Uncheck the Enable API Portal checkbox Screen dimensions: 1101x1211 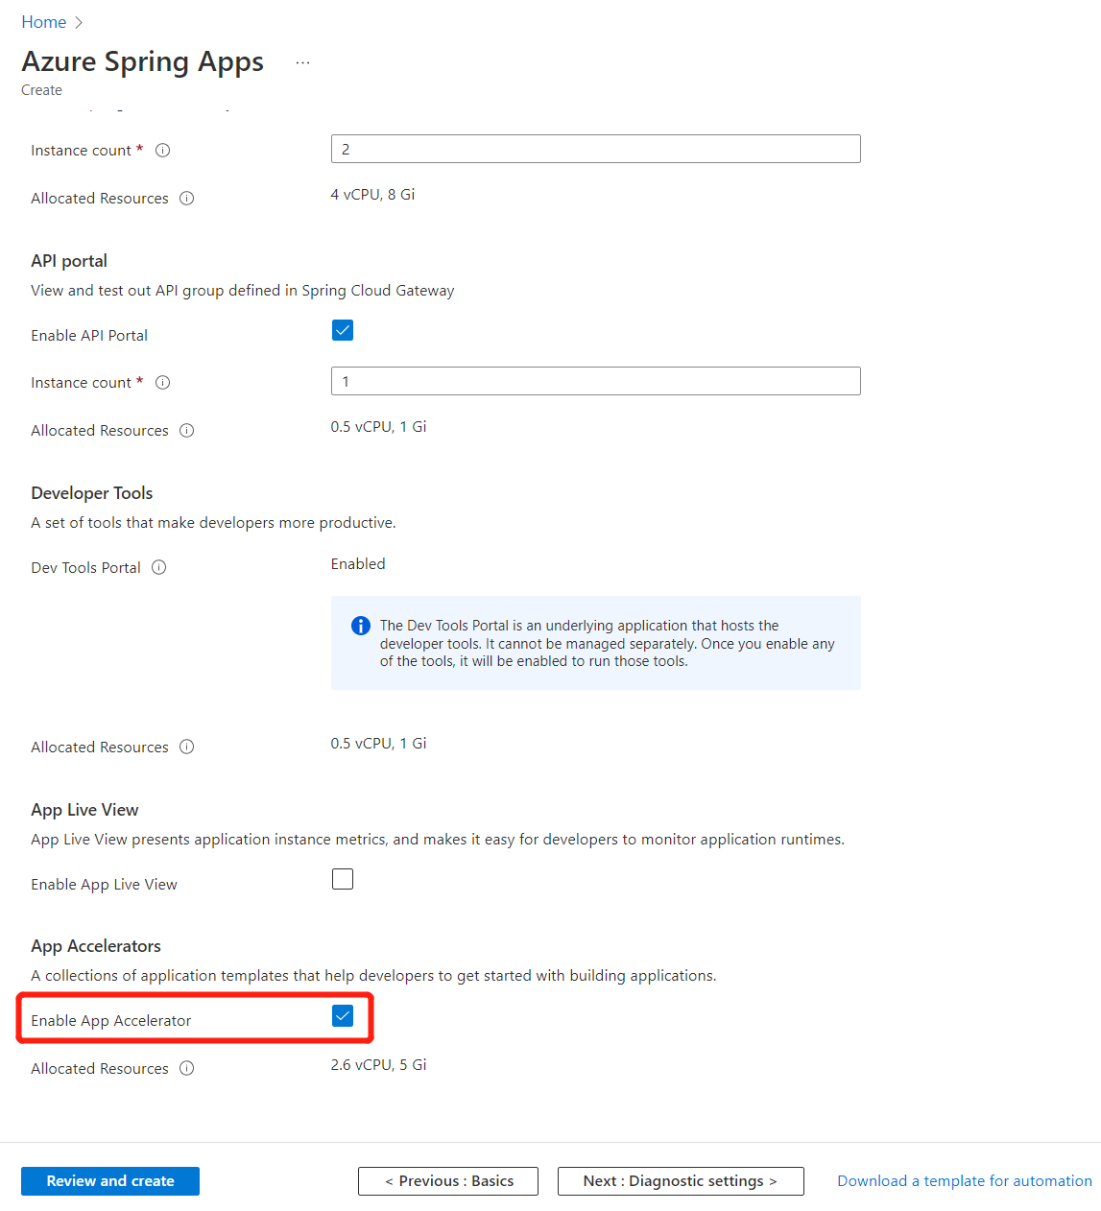[343, 330]
